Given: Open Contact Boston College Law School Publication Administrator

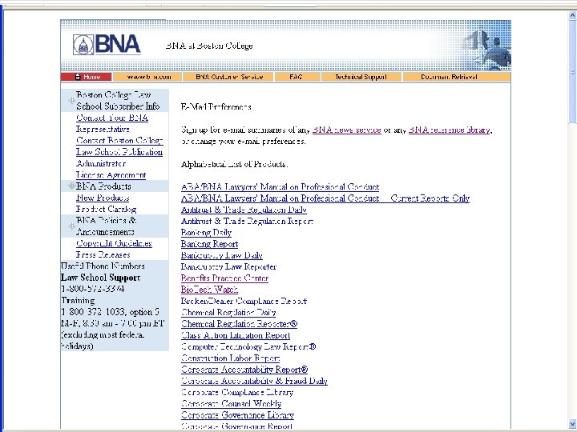Looking at the screenshot, I should [119, 152].
